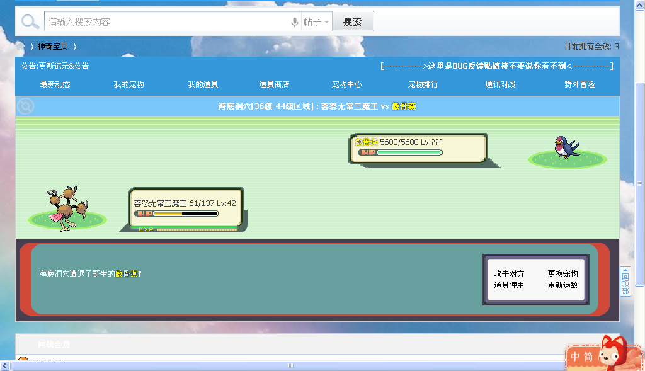Click the horizontal scrollbar left arrow
This screenshot has width=645, height=371.
(5, 366)
